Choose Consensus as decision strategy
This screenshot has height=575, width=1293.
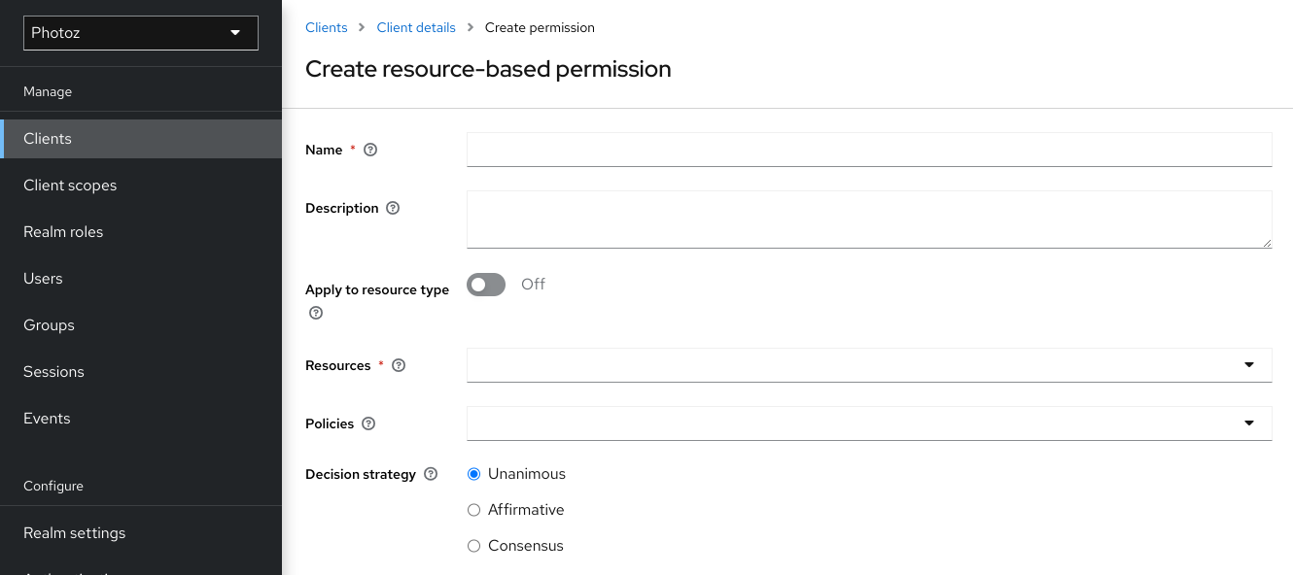pyautogui.click(x=473, y=545)
